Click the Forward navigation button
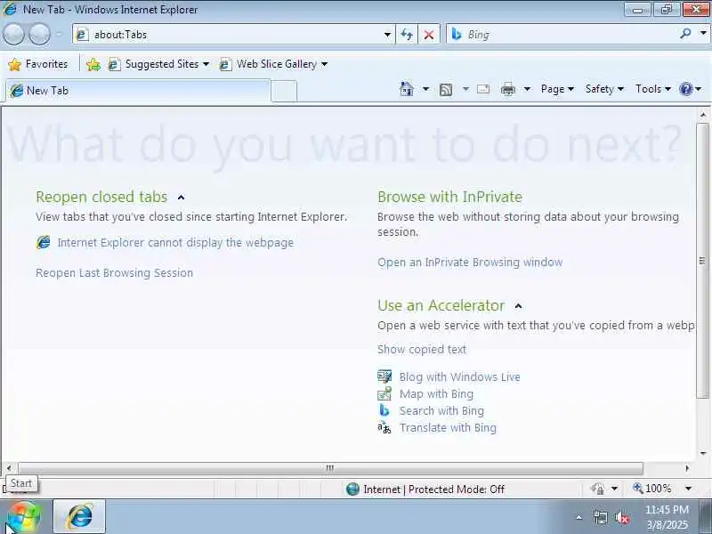The height and width of the screenshot is (534, 712). pos(39,35)
